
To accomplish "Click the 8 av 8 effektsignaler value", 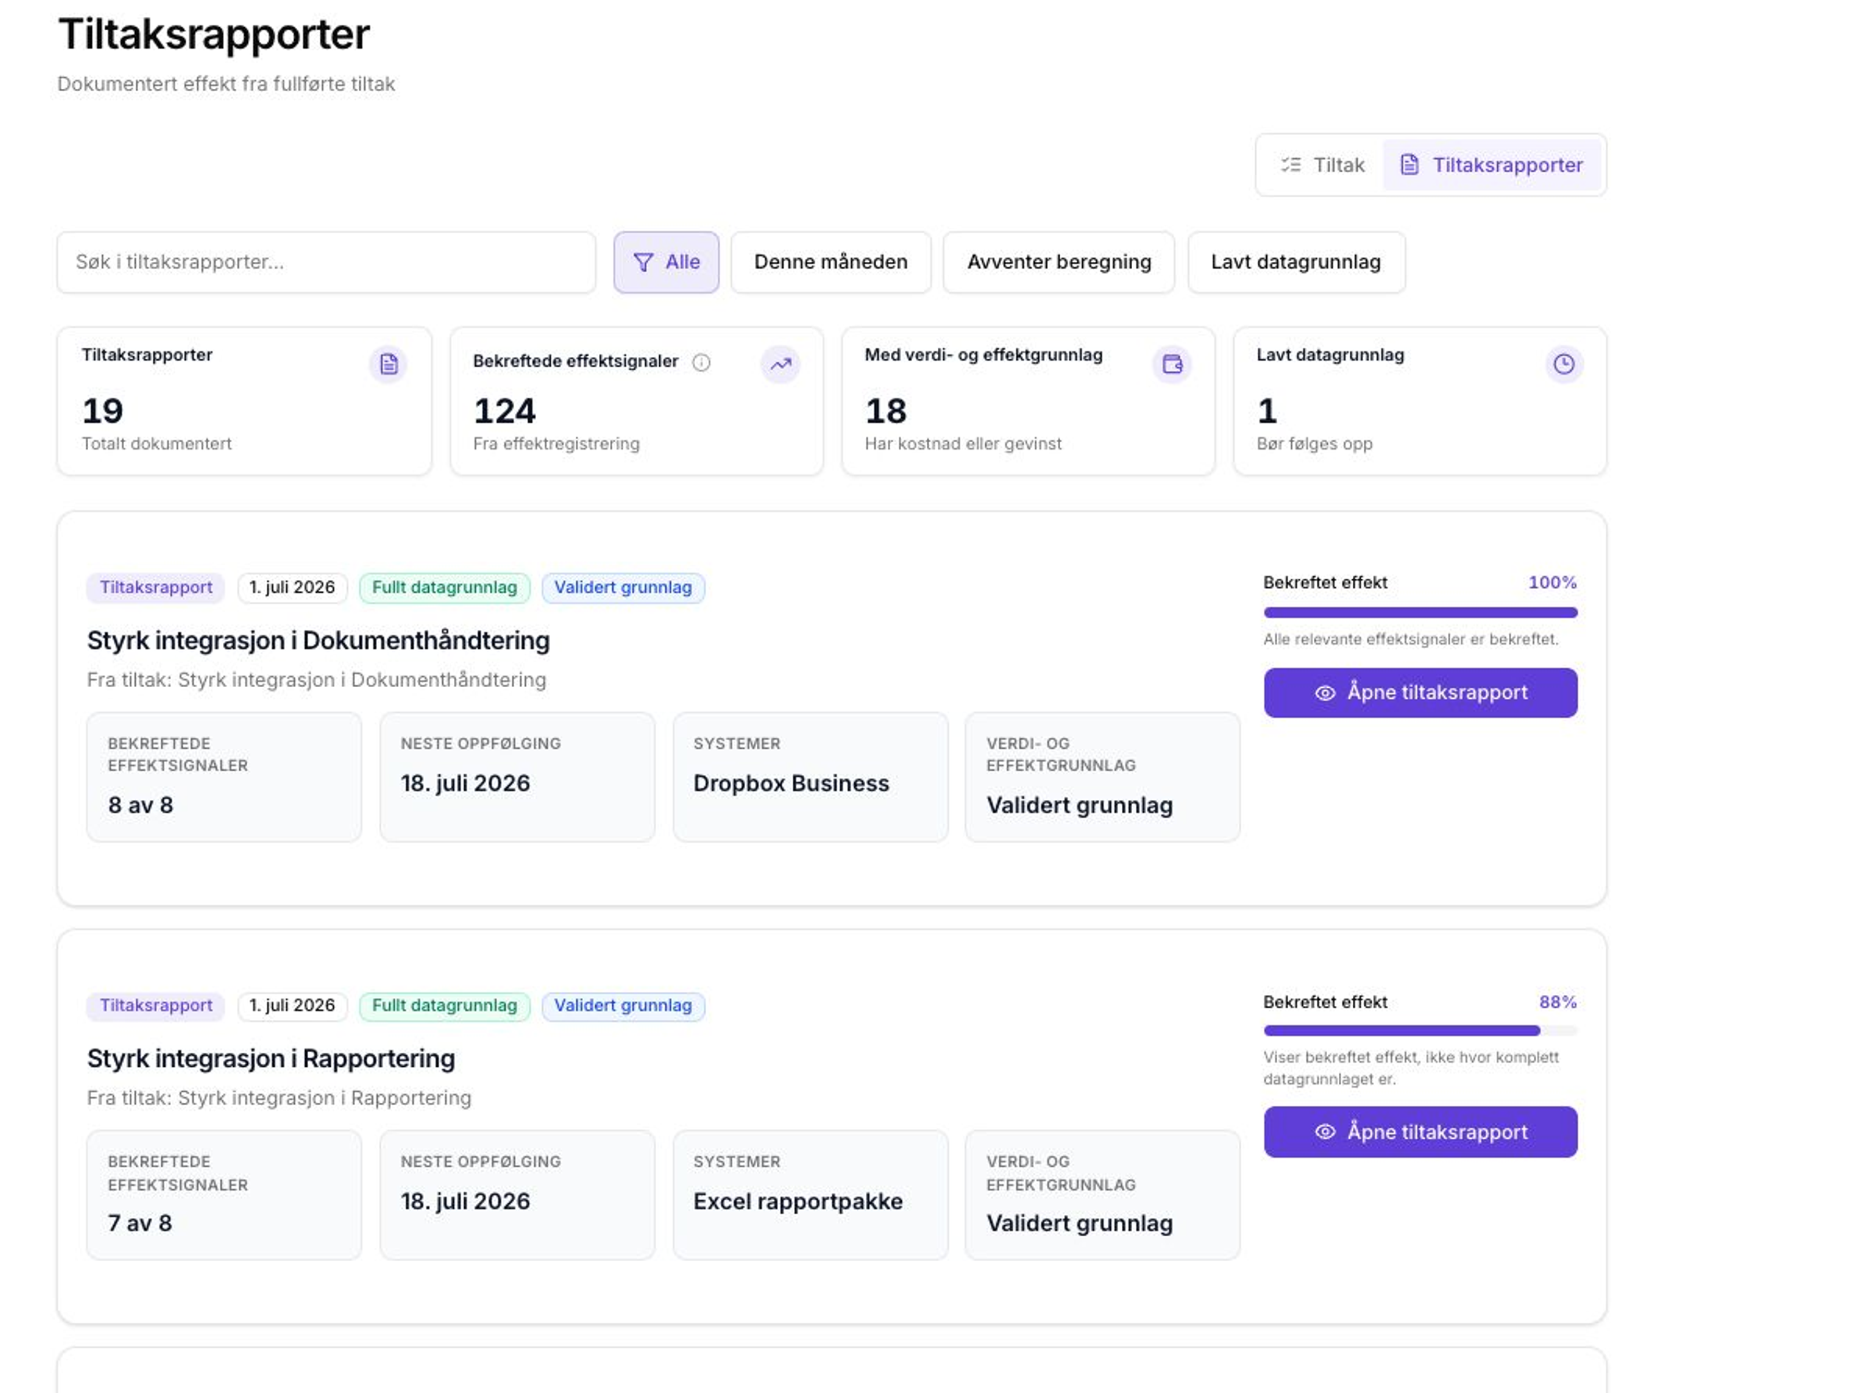I will [x=141, y=805].
